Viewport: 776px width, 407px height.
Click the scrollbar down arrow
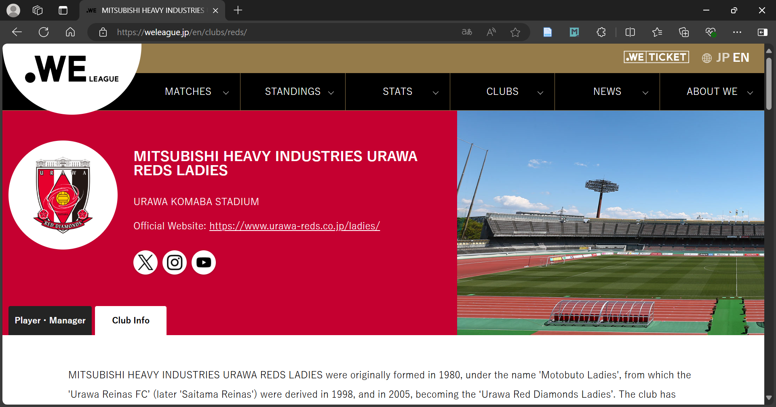(x=769, y=398)
